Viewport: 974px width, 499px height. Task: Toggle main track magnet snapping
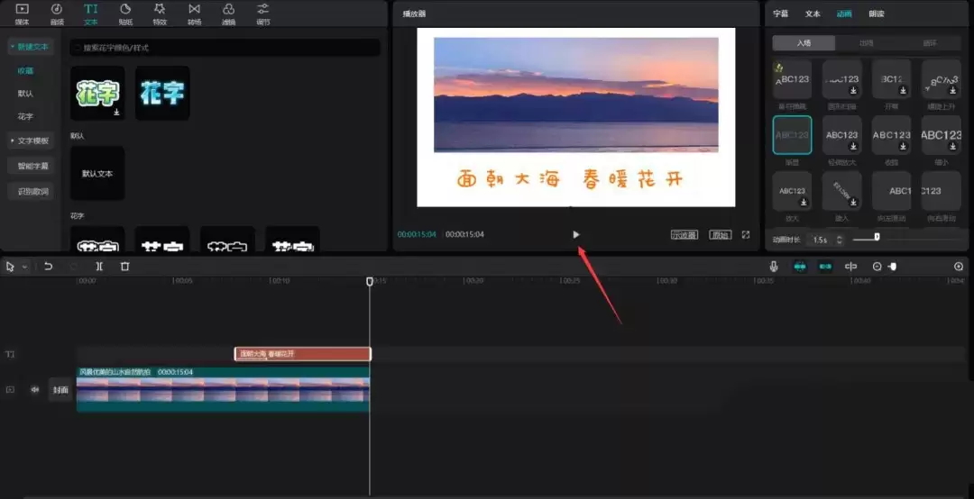pos(800,267)
